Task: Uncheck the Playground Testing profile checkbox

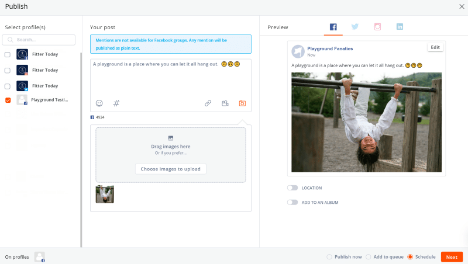Action: click(8, 100)
